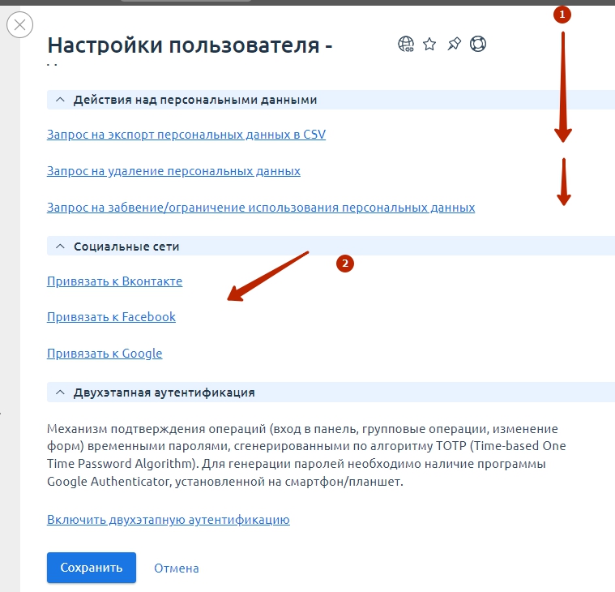Open Запрос на удаление персональных данных link
Screen dimensions: 615x592
click(x=173, y=171)
